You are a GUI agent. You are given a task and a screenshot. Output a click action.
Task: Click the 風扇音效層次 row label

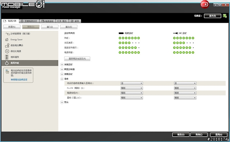pos(71,48)
